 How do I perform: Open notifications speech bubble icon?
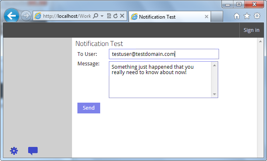[33, 151]
